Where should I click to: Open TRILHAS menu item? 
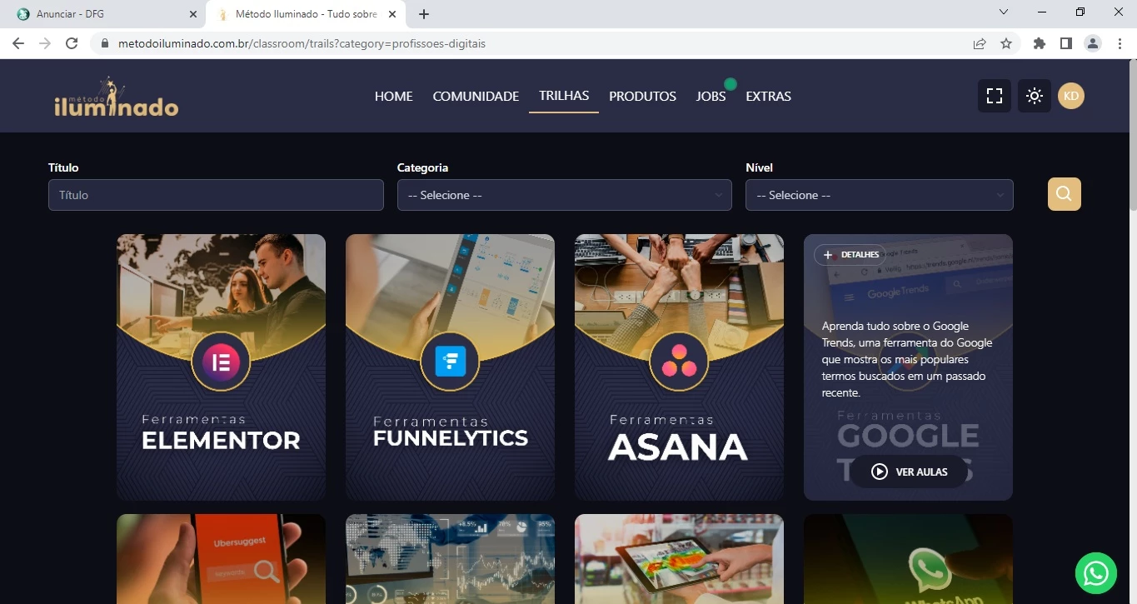click(564, 96)
